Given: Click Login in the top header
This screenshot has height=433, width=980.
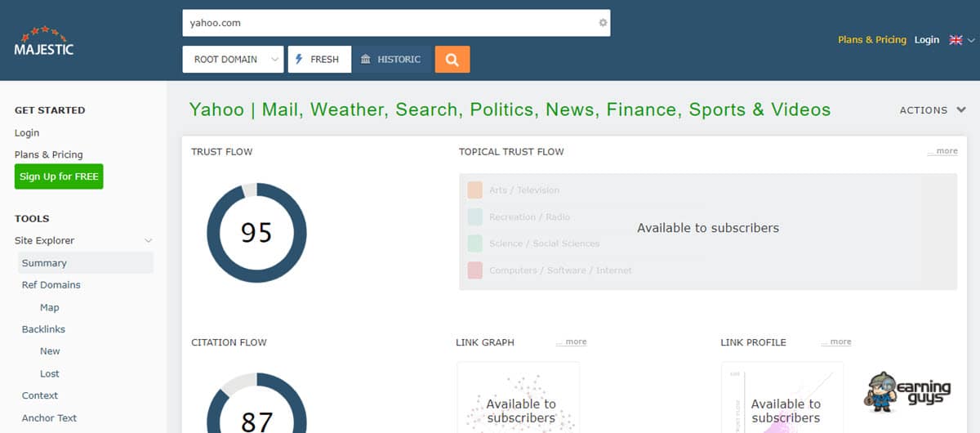Looking at the screenshot, I should point(927,39).
